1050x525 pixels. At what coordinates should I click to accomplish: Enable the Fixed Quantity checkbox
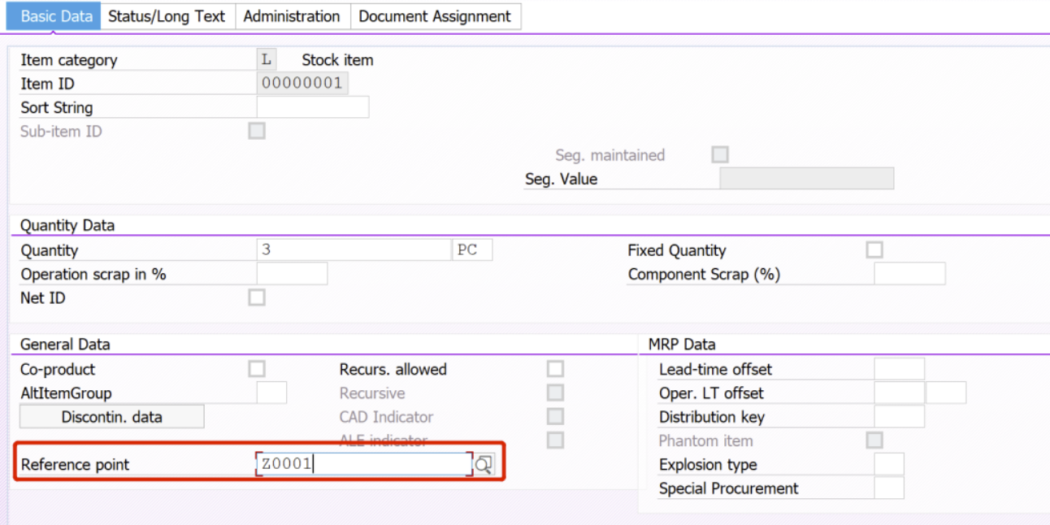pyautogui.click(x=874, y=249)
